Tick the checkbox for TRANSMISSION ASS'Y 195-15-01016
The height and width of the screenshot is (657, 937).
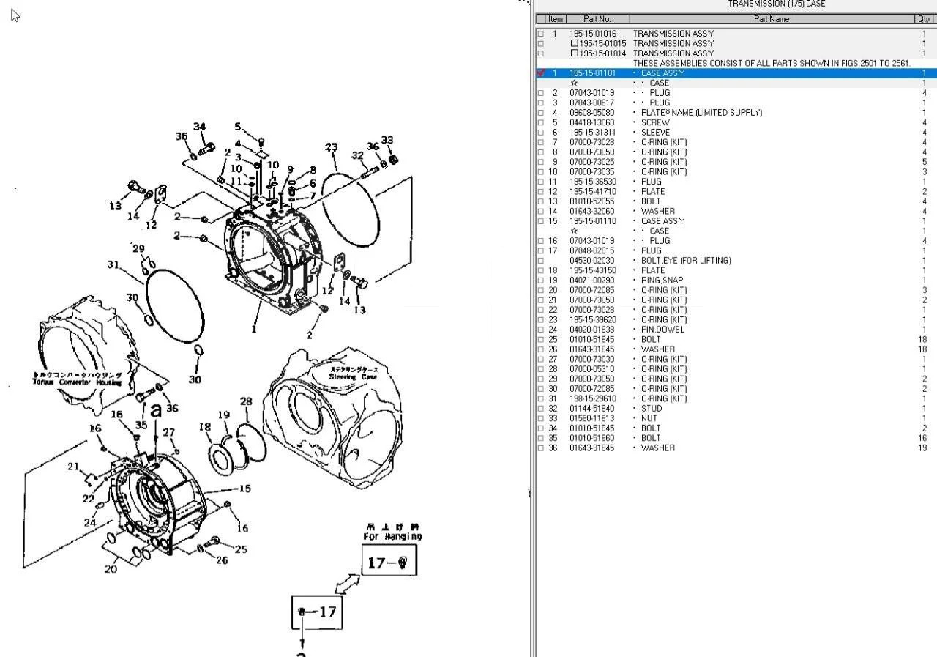[541, 34]
